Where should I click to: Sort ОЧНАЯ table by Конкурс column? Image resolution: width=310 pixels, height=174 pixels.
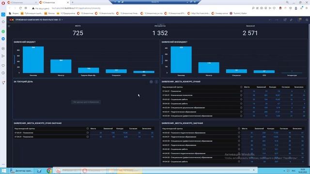coord(273,87)
